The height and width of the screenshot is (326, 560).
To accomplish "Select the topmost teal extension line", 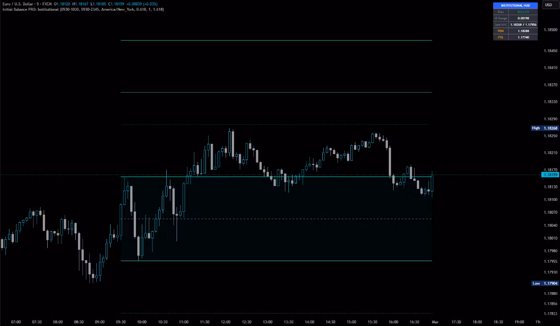I will click(x=276, y=41).
